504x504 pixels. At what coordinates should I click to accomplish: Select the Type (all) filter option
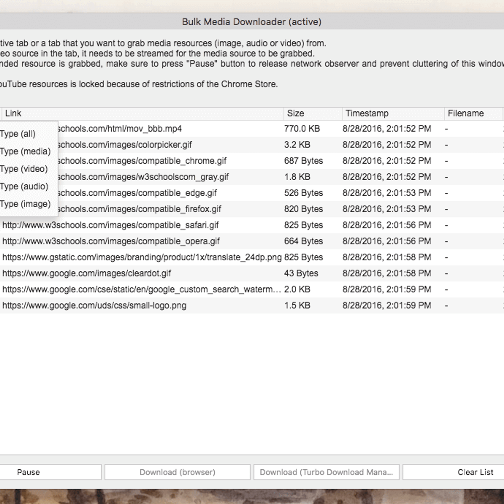18,134
